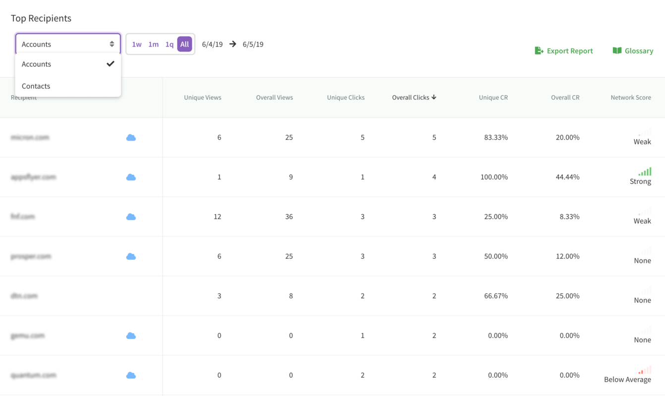Screen dimensions: 665x396
Task: Toggle the 1q time range option
Action: tap(170, 44)
